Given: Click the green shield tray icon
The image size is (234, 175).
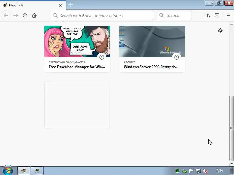Looking at the screenshot, I should coord(184,171).
